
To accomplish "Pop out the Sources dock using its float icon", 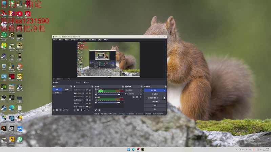I will tap(92, 86).
